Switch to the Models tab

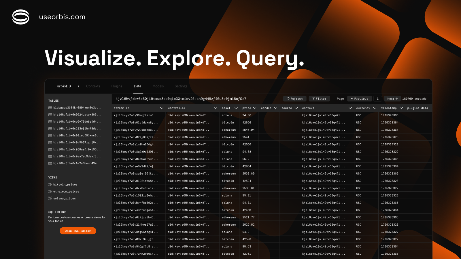click(x=158, y=86)
